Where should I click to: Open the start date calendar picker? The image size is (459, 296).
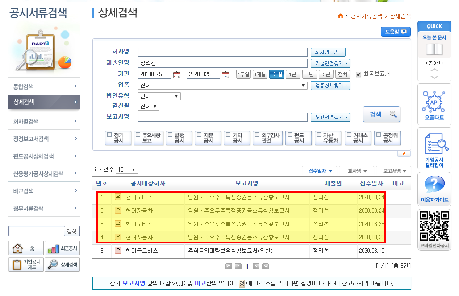click(x=177, y=74)
